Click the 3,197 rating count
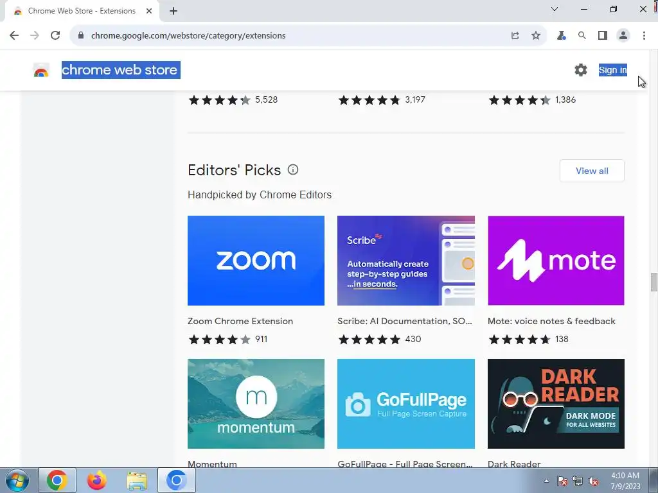The width and height of the screenshot is (658, 493). pos(415,99)
